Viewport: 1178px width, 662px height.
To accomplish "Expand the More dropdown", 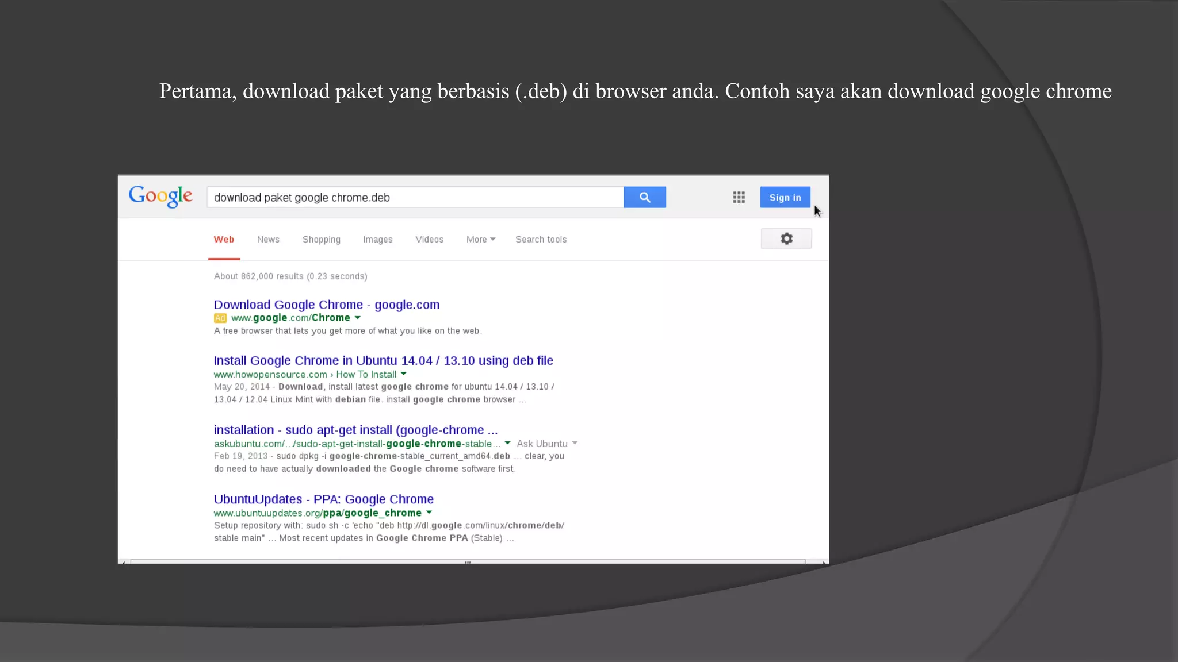I will pos(481,240).
